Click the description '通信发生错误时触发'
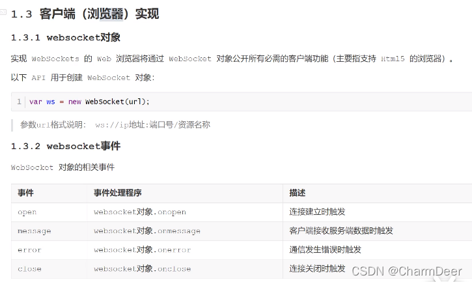 click(x=325, y=250)
